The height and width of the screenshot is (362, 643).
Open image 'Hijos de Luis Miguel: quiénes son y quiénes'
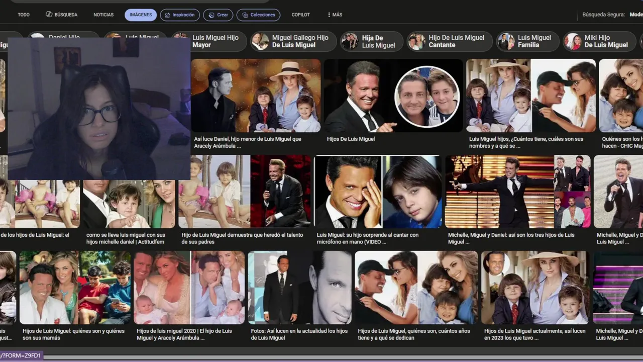pyautogui.click(x=75, y=288)
